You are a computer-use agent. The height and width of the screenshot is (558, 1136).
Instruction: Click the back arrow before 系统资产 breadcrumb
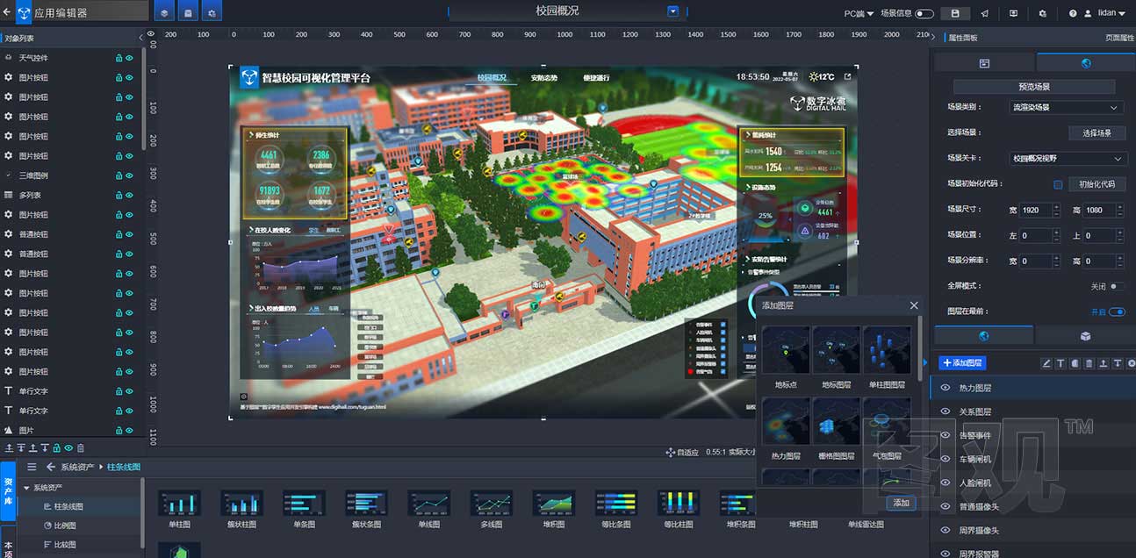(x=51, y=467)
